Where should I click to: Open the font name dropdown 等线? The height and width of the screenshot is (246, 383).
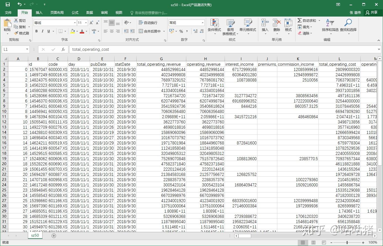coord(75,23)
